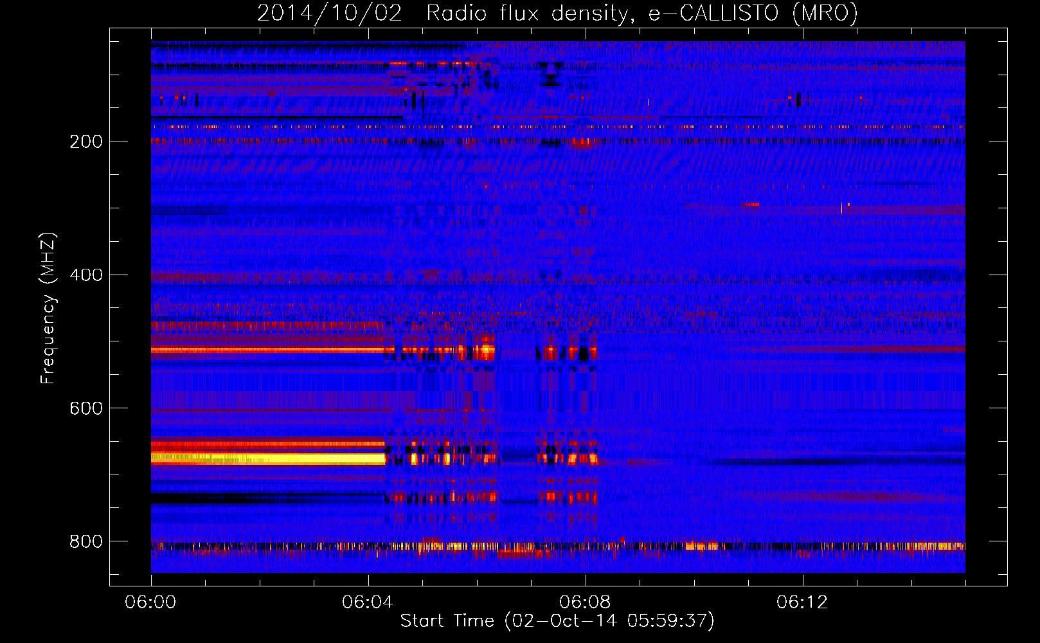Click the 06:04 time tick label
The image size is (1040, 643).
(x=368, y=602)
